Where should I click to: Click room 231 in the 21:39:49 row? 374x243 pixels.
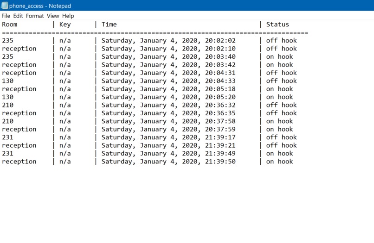click(x=7, y=154)
